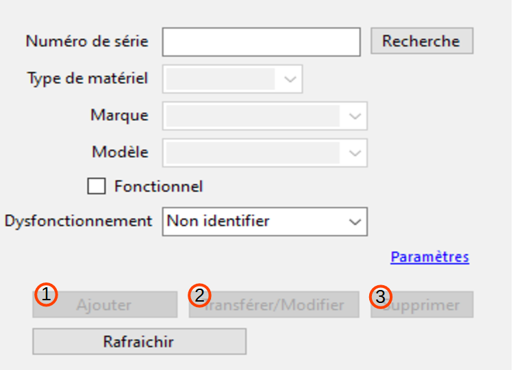This screenshot has width=513, height=370.
Task: Click the Transférer/Modifier button
Action: 274,305
